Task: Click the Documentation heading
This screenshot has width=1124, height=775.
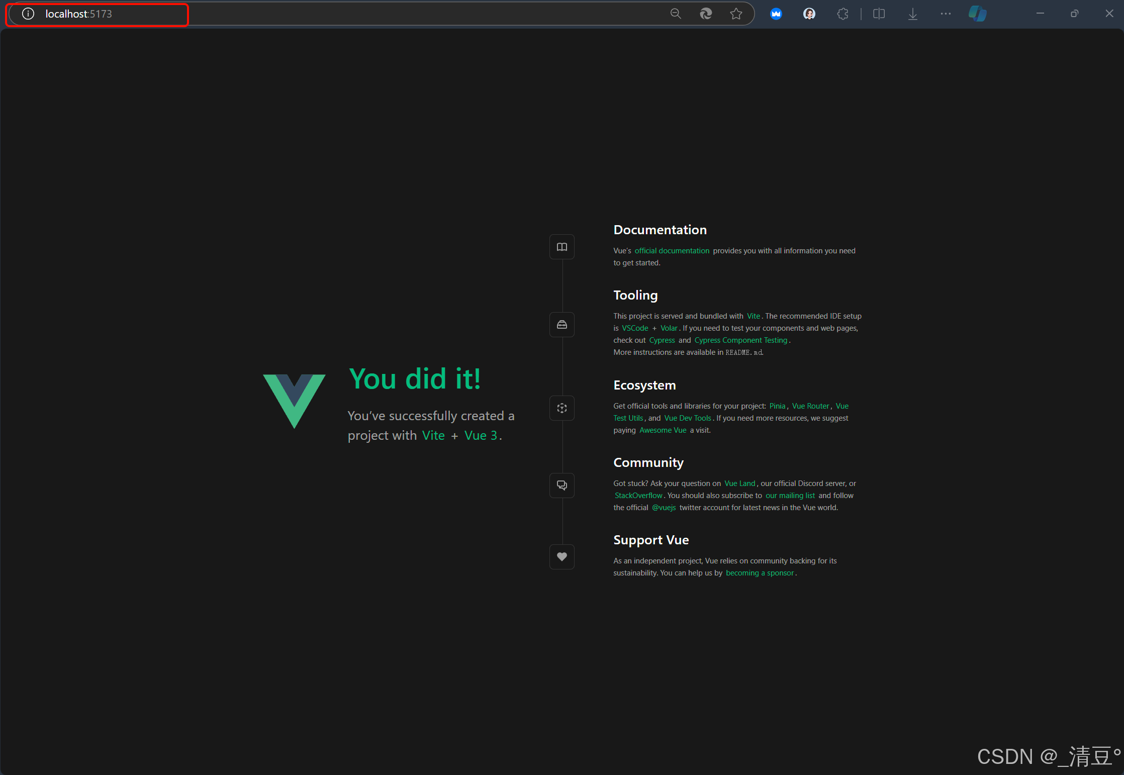Action: [660, 230]
